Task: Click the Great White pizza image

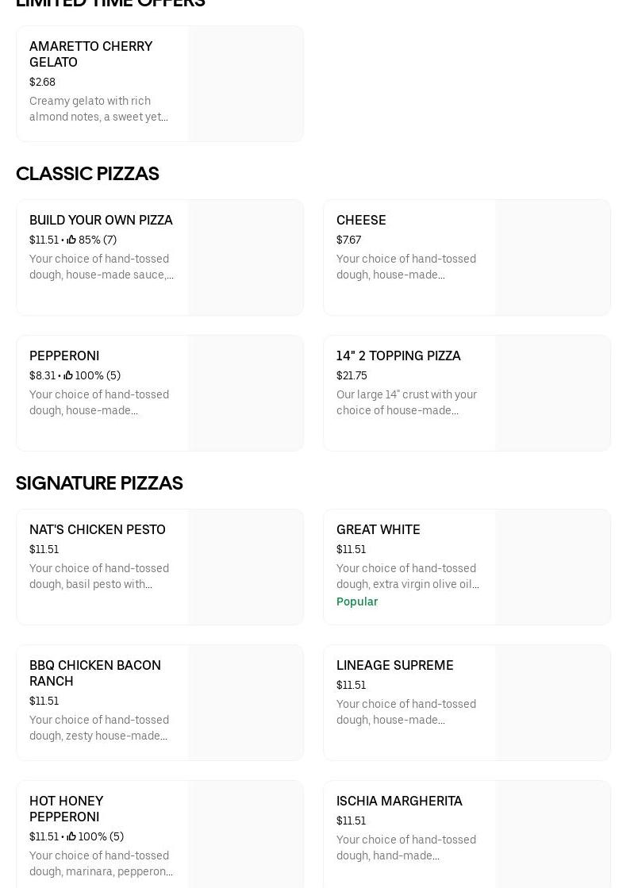Action: pos(552,567)
